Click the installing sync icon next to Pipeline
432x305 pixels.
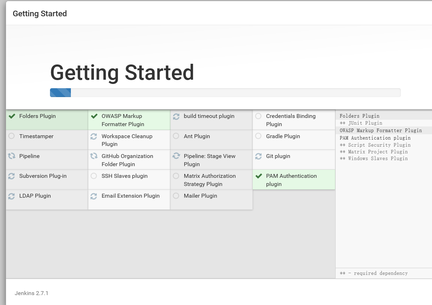coord(12,156)
